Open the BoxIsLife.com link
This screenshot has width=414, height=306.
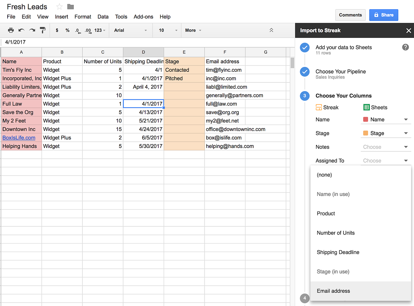click(x=19, y=138)
